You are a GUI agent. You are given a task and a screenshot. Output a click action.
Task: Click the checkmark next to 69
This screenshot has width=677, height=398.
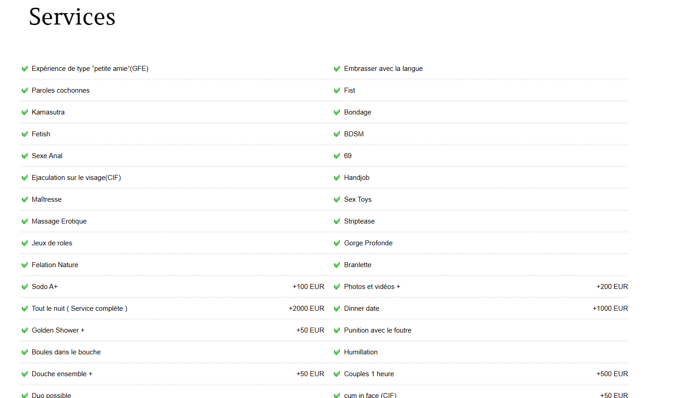337,156
